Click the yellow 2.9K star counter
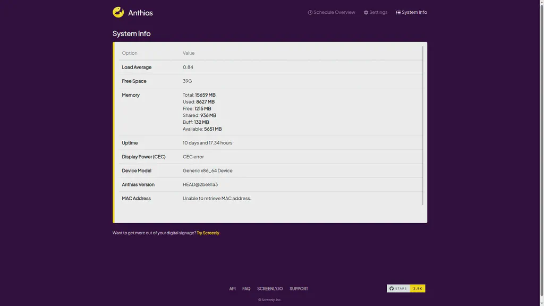The image size is (544, 306). click(x=417, y=288)
